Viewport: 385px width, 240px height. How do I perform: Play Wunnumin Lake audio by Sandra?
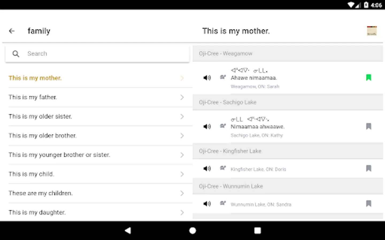[207, 204]
